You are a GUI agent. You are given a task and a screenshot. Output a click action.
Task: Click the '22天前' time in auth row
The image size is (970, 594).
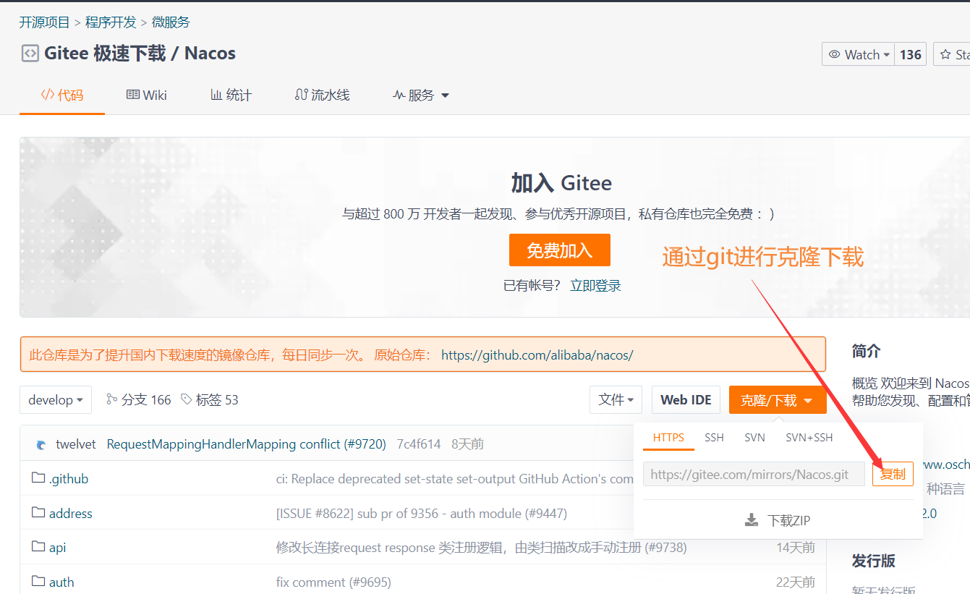coord(796,582)
